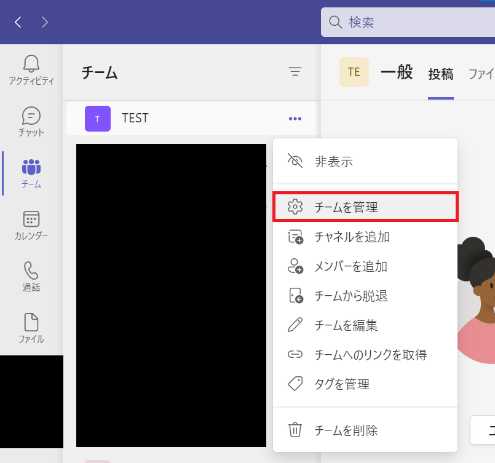495x463 pixels.
Task: Click the filter icon beside チーム heading
Action: [x=295, y=72]
